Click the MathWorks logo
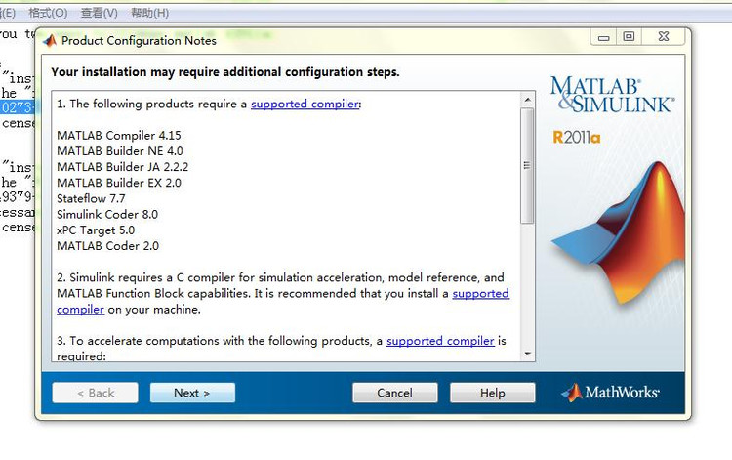The width and height of the screenshot is (732, 460). tap(611, 393)
